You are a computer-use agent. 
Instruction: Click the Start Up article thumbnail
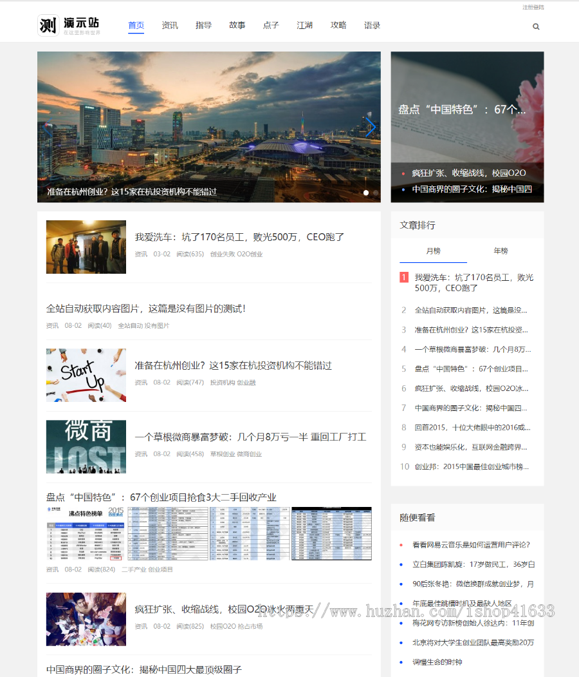[86, 375]
